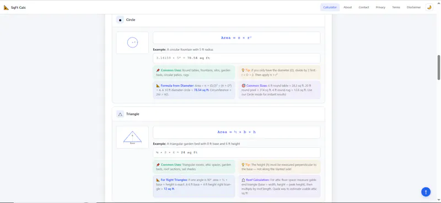This screenshot has height=203, width=441.
Task: Click the SqFt Calc ruler logo icon
Action: 6,8
